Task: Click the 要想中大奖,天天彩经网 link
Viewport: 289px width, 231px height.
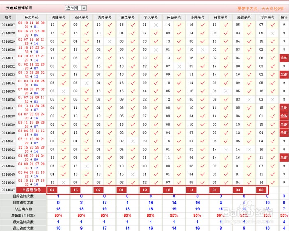Action: pyautogui.click(x=260, y=8)
